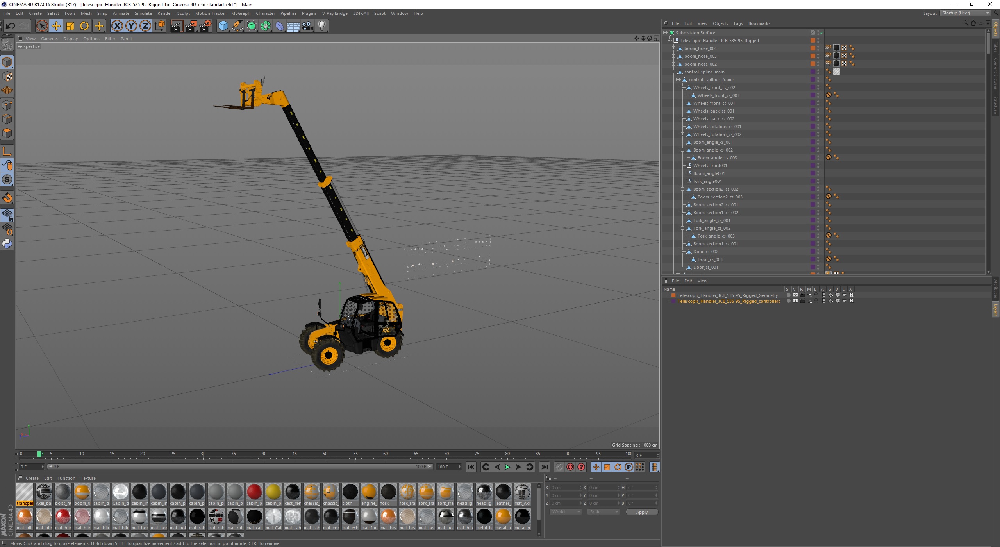The width and height of the screenshot is (1000, 547).
Task: Toggle lock on Rigged_controllers layer
Action: tap(816, 301)
